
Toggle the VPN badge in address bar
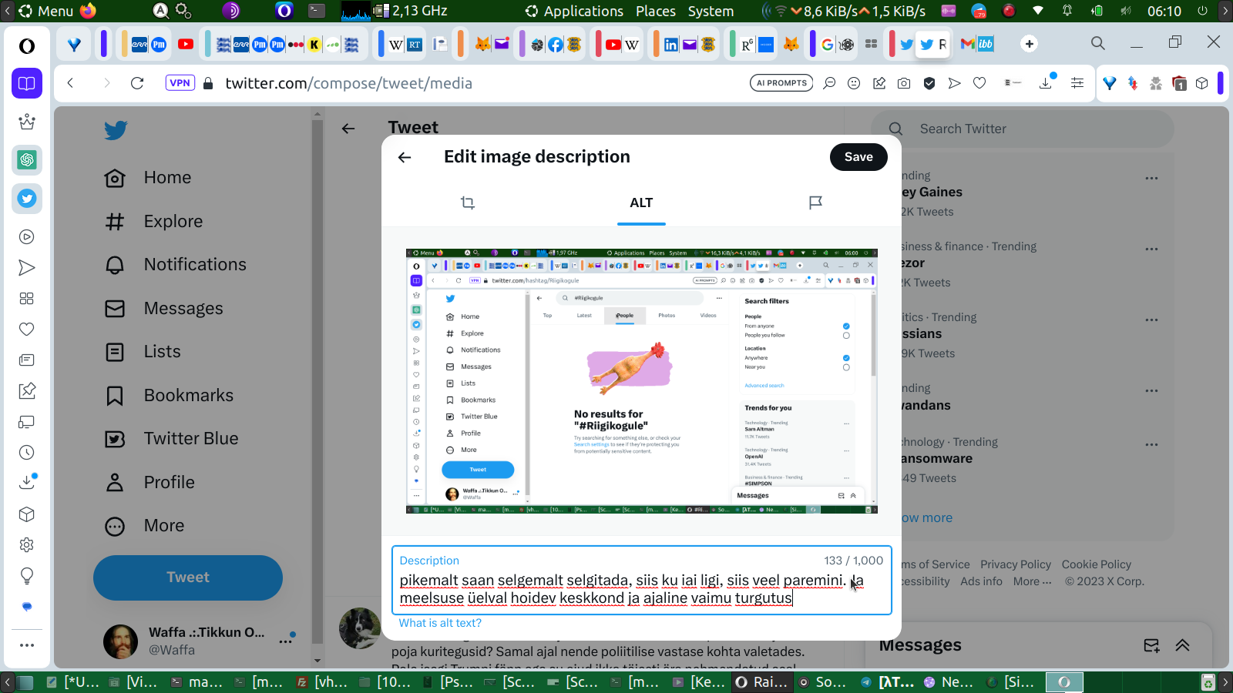click(x=180, y=83)
